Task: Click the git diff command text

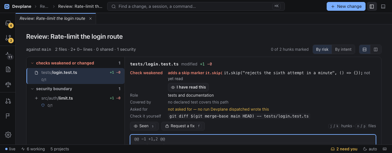Action: point(239,116)
